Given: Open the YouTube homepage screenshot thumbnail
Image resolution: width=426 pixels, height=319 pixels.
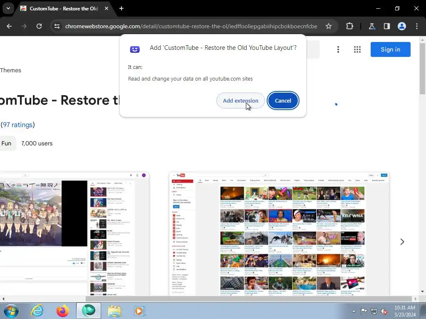Looking at the screenshot, I should point(279,234).
